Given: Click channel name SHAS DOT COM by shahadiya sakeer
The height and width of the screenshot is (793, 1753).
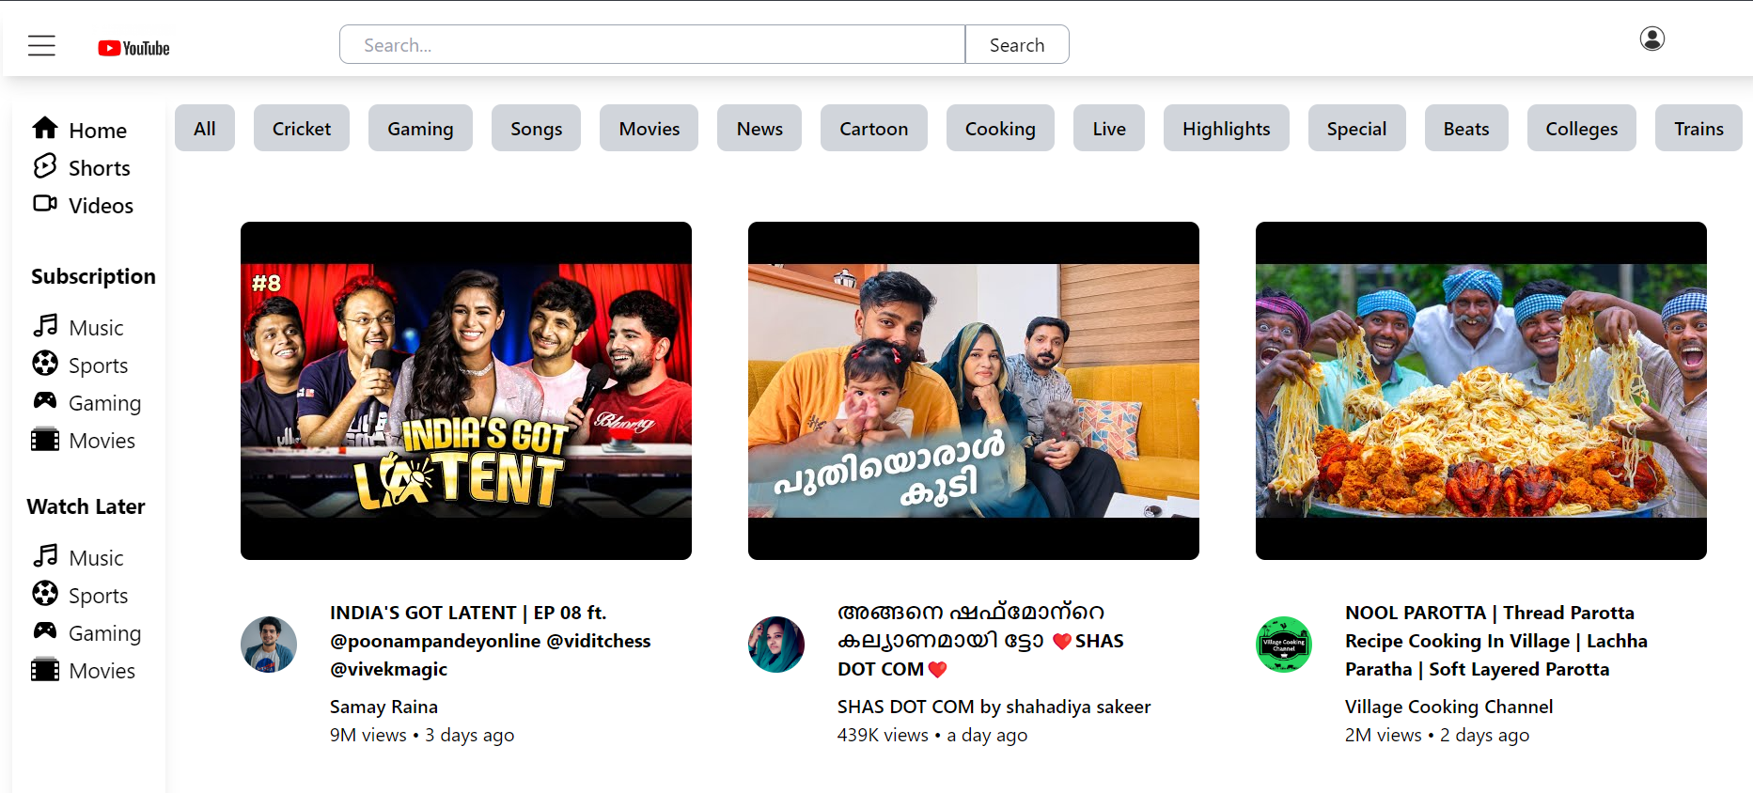Looking at the screenshot, I should click(x=994, y=707).
